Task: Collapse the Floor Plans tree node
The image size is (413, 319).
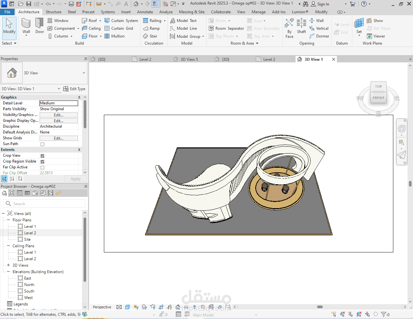Action: [x=8, y=220]
